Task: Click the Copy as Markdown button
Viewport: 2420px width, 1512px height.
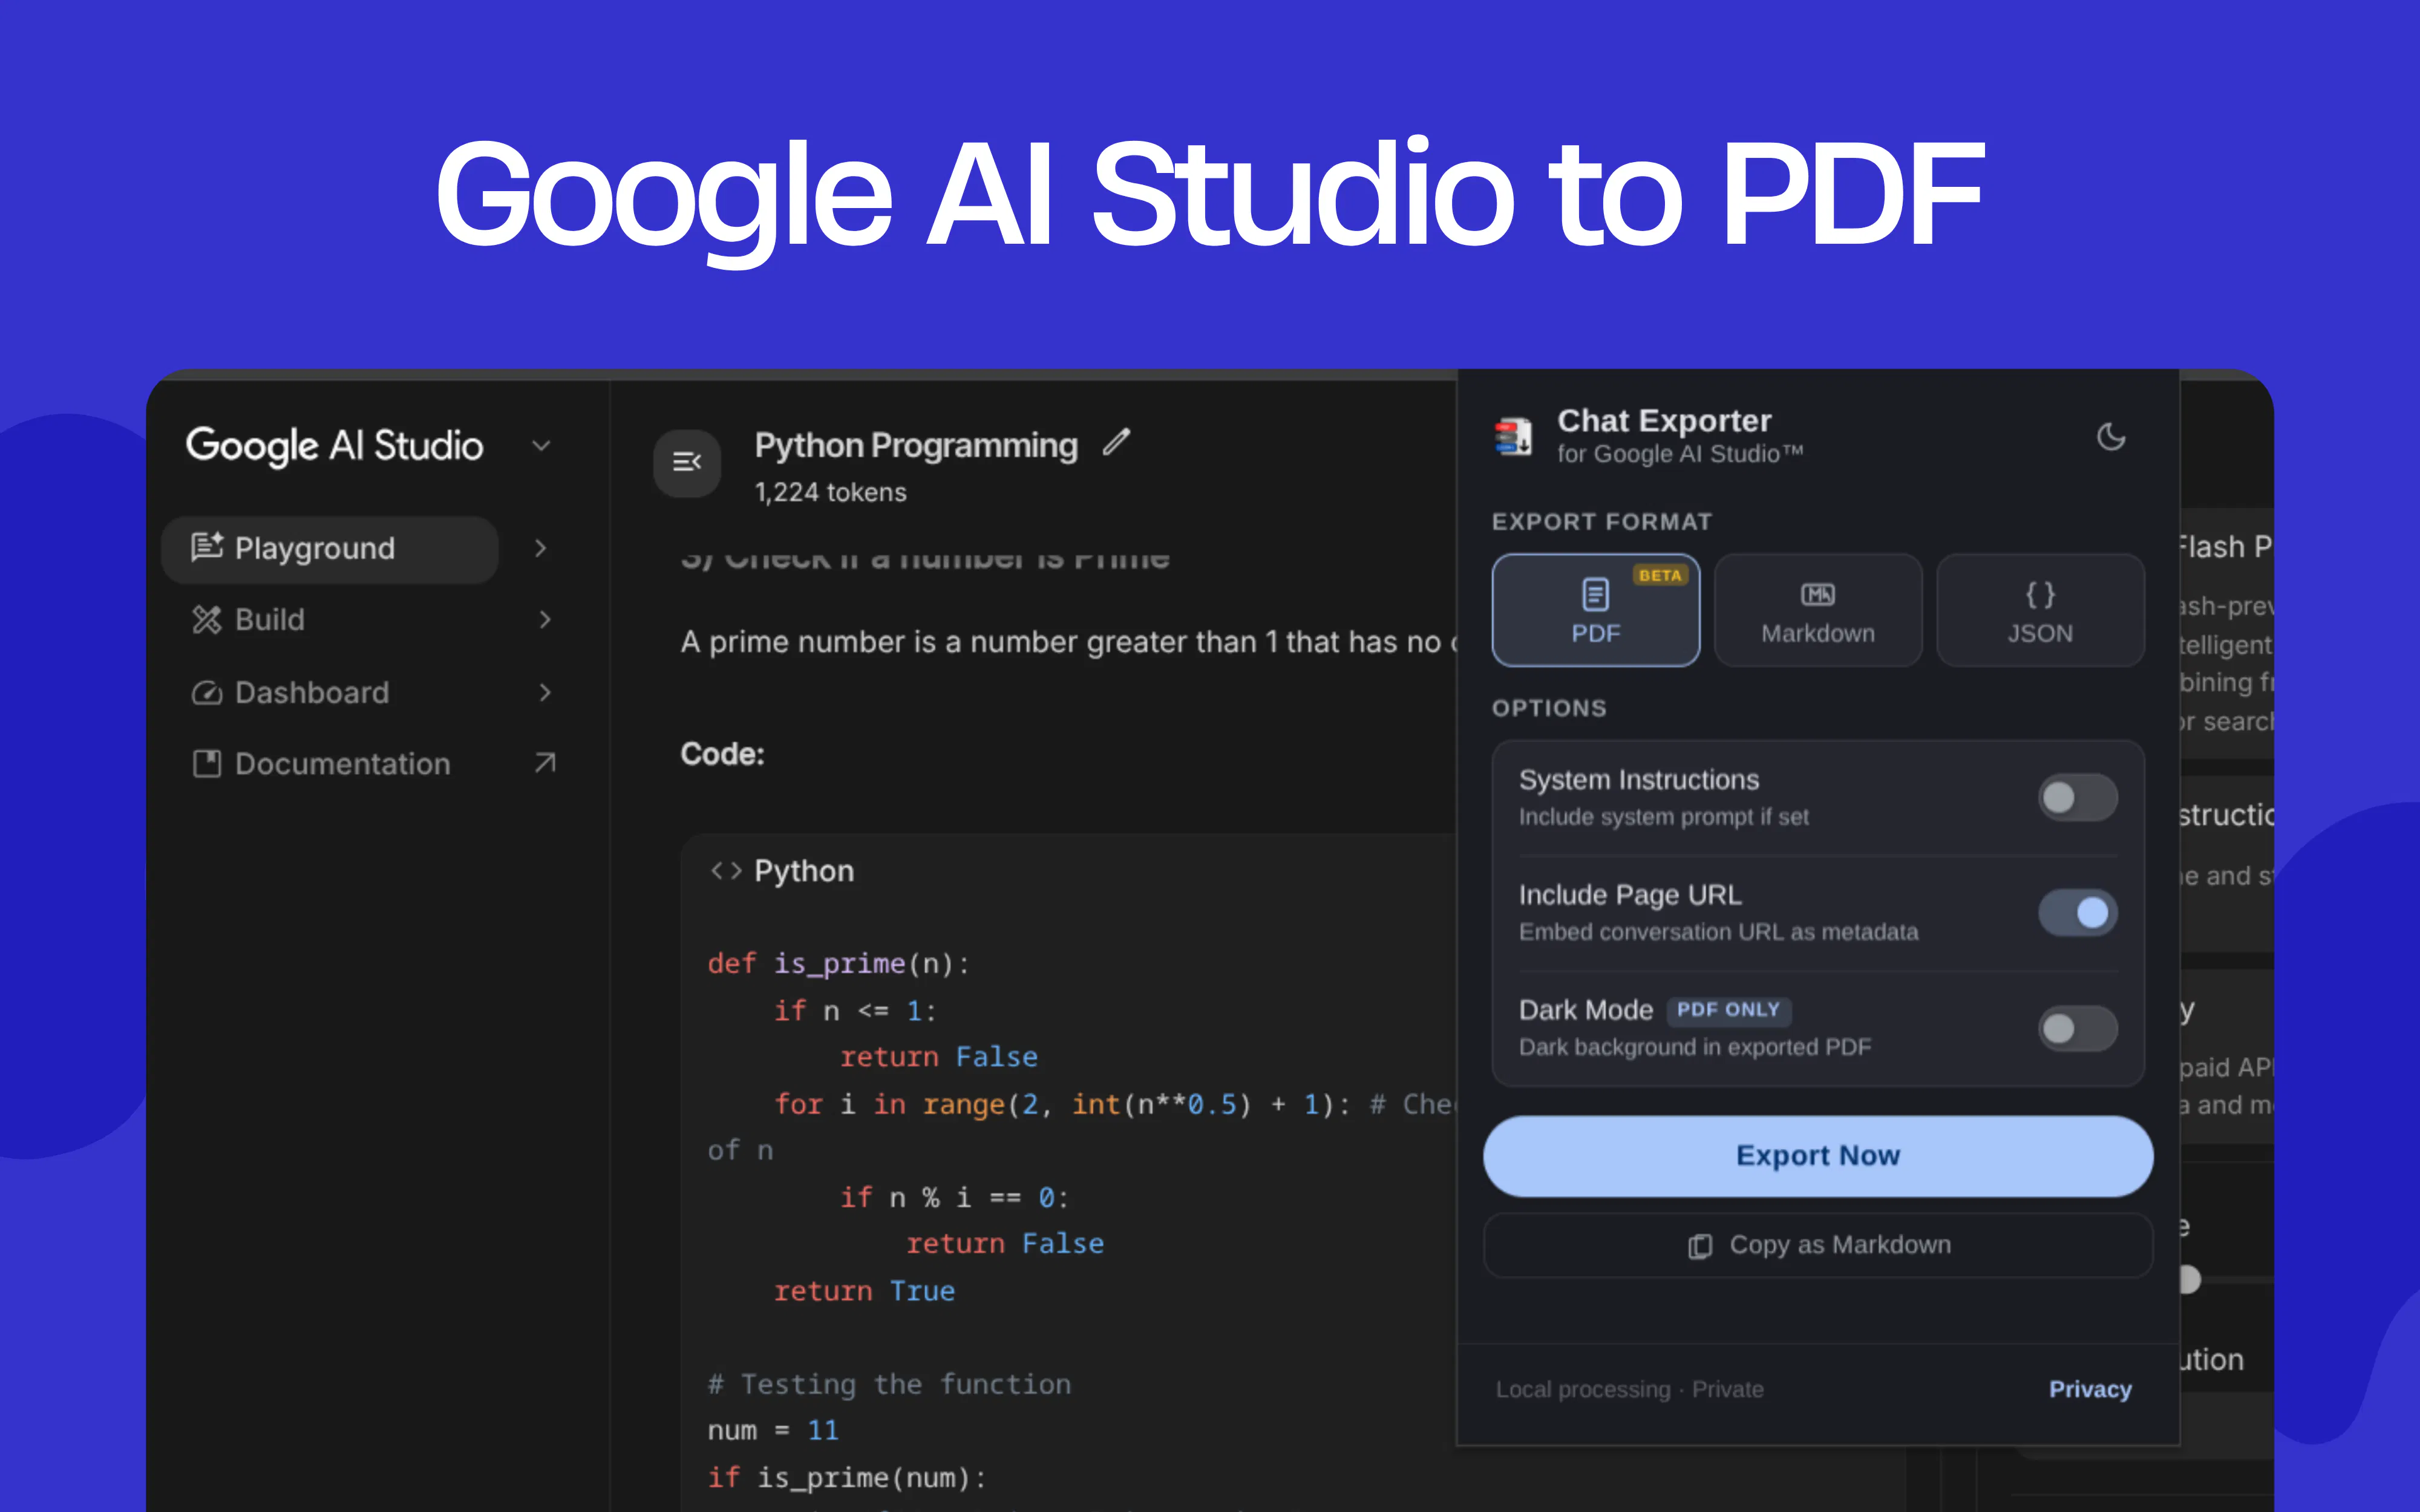Action: coord(1818,1245)
